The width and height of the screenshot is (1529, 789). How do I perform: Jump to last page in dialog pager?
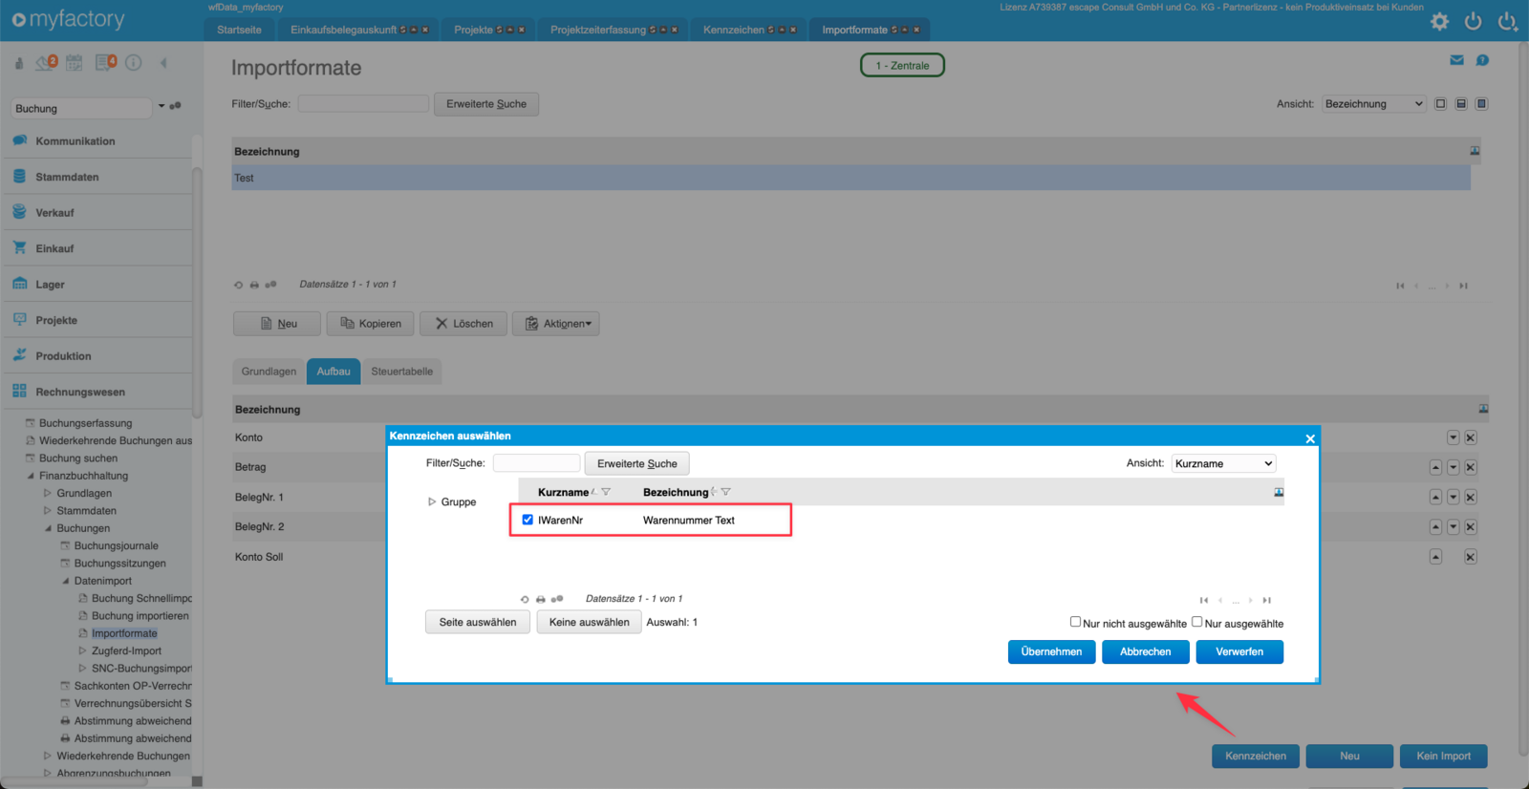1266,600
